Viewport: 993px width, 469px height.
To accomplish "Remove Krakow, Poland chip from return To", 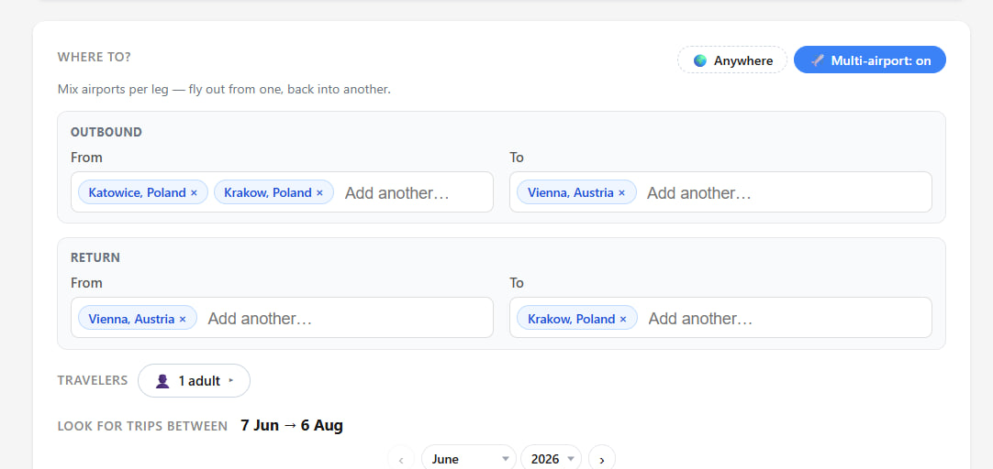I will click(x=623, y=319).
